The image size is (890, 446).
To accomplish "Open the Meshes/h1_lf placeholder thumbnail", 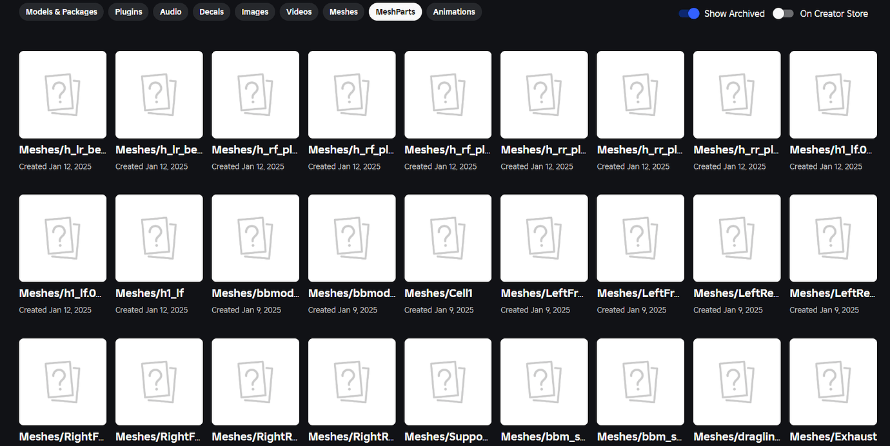I will pos(159,238).
